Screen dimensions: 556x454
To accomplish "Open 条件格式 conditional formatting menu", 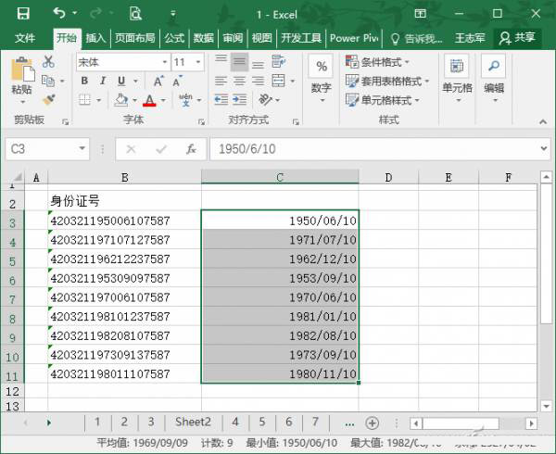I will 378,62.
